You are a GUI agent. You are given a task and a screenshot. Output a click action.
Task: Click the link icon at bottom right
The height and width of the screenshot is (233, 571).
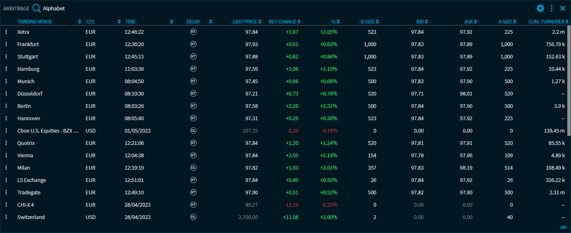pos(563,227)
